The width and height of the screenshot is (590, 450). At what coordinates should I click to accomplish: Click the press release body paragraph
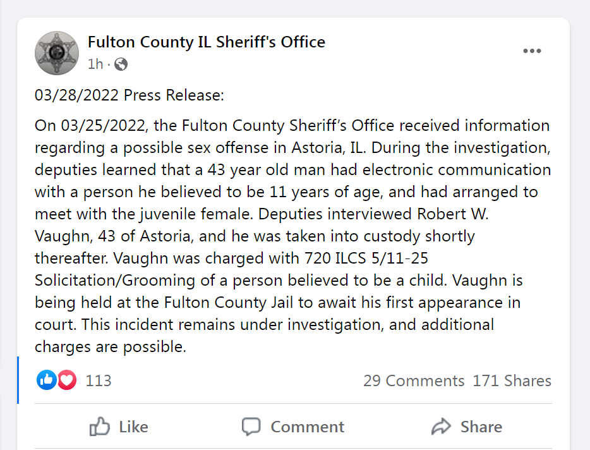(292, 236)
